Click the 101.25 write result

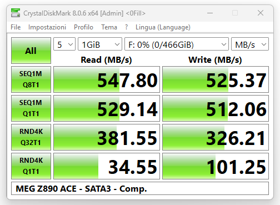(x=216, y=166)
